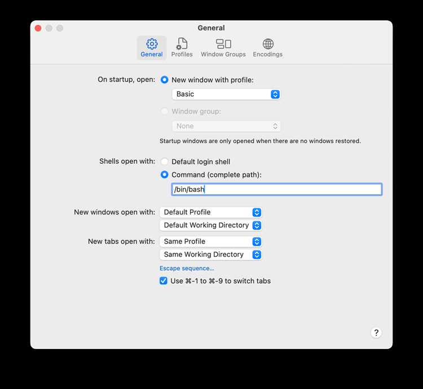Click the /bin/bash command path field
The height and width of the screenshot is (389, 423).
277,189
